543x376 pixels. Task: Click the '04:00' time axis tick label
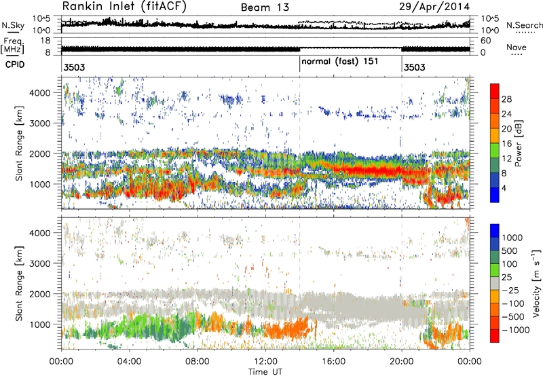click(x=129, y=362)
